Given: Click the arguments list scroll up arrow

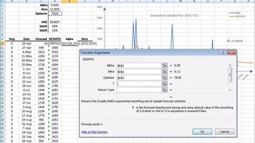Looking at the screenshot, I should click(230, 65).
